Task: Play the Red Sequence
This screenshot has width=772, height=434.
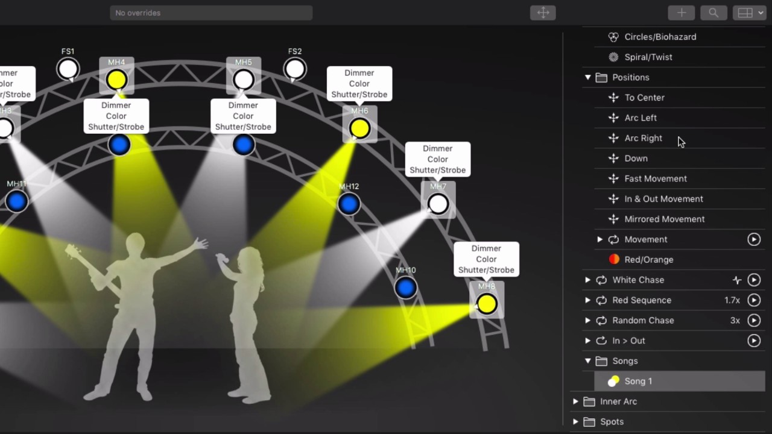Action: coord(754,300)
